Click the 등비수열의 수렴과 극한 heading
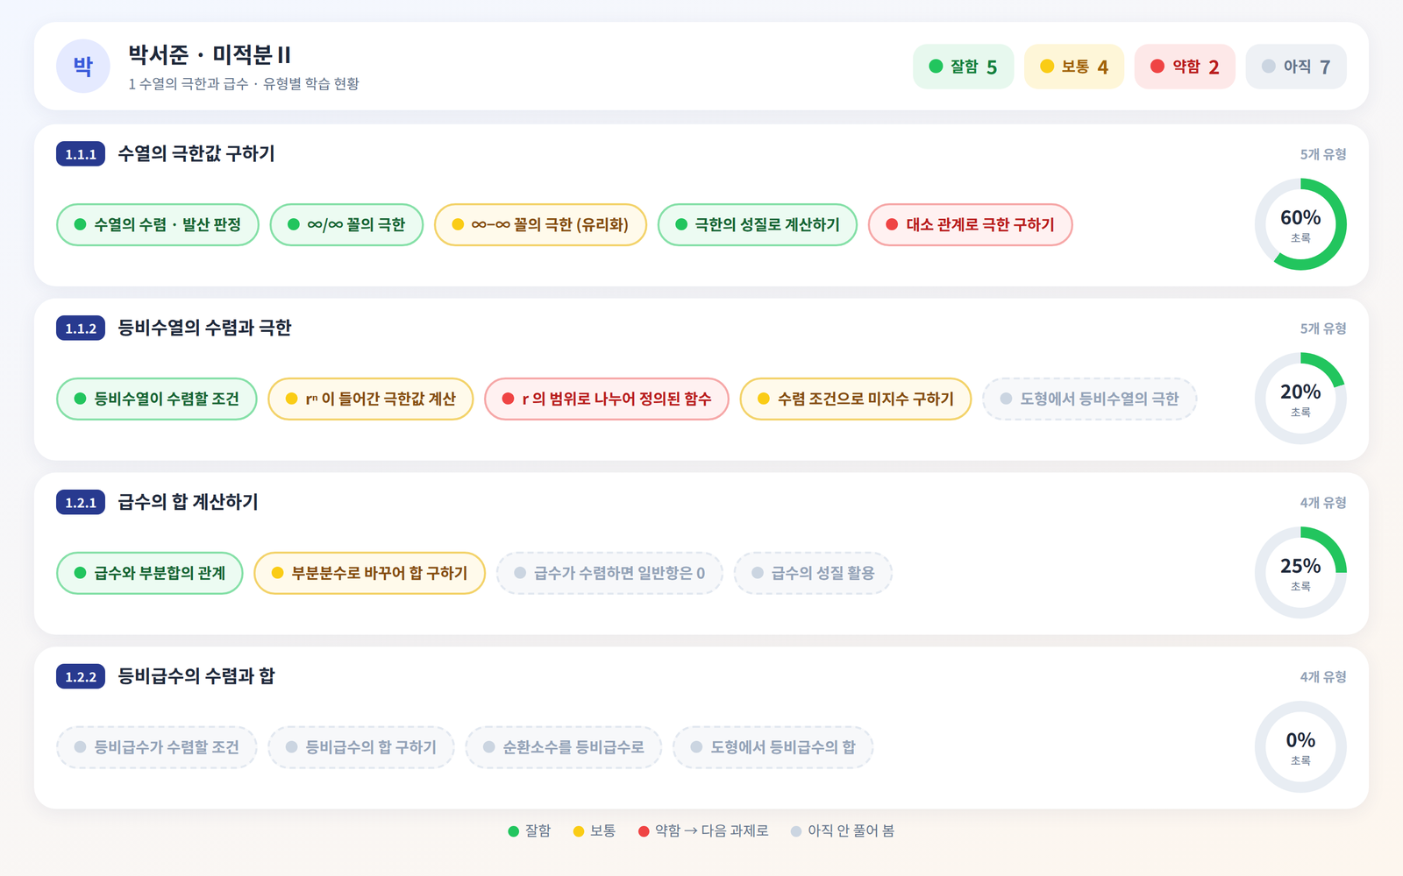 (x=204, y=328)
